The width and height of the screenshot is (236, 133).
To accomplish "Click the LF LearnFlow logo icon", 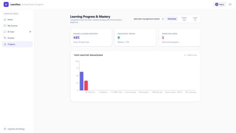I will point(6,4).
